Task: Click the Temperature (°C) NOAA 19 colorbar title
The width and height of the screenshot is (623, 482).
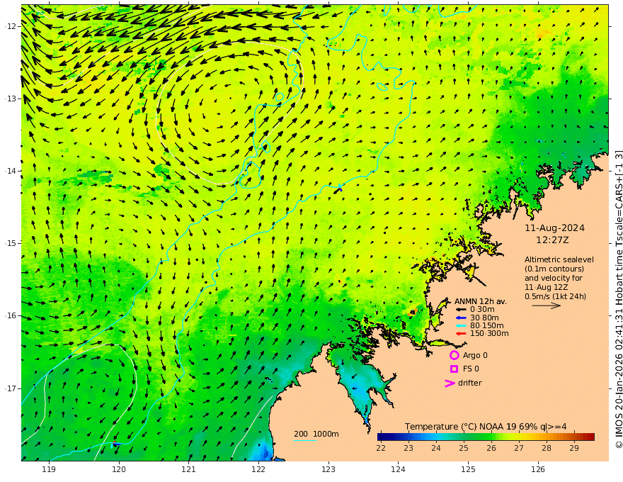Action: tap(486, 427)
